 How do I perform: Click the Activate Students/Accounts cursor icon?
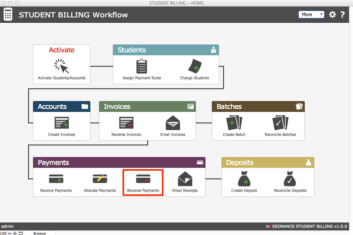coord(62,66)
